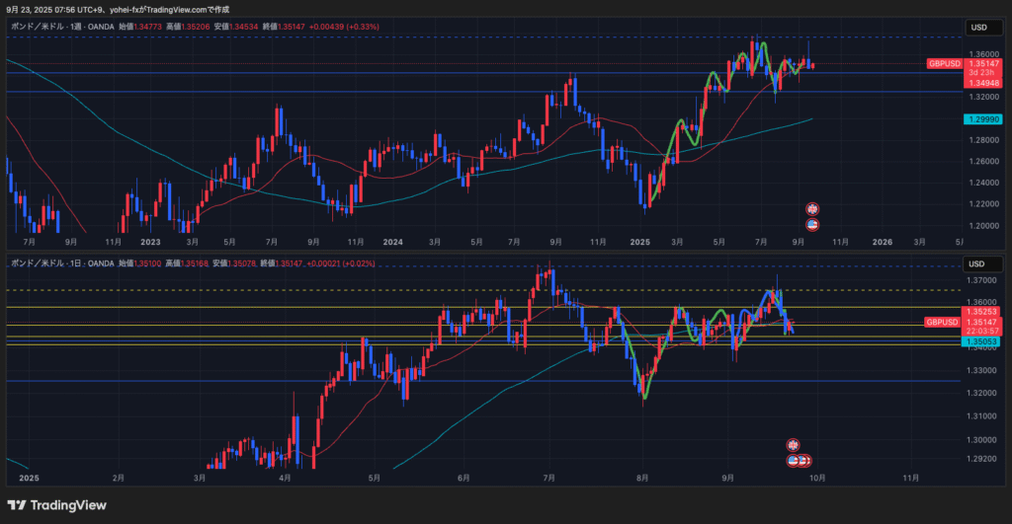Click the 2025 label on daily time axis
Image resolution: width=1012 pixels, height=524 pixels.
tap(28, 478)
